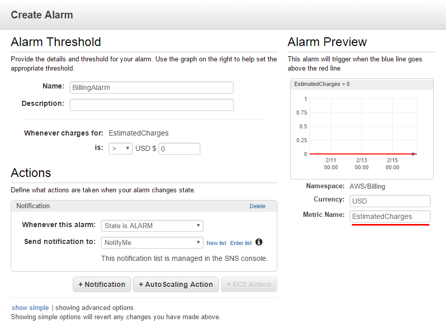The width and height of the screenshot is (446, 334).
Task: Click the 'New list' link
Action: 216,243
